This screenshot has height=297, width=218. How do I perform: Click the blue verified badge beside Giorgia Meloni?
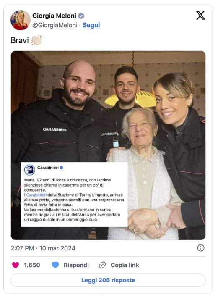(81, 16)
